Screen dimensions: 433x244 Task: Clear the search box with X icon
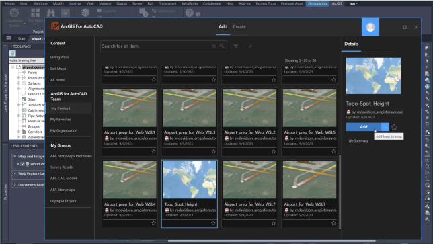[x=214, y=46]
